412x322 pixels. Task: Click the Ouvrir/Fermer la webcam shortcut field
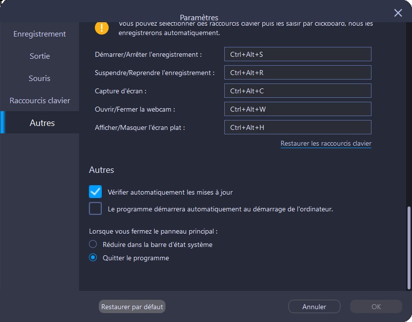(x=297, y=109)
